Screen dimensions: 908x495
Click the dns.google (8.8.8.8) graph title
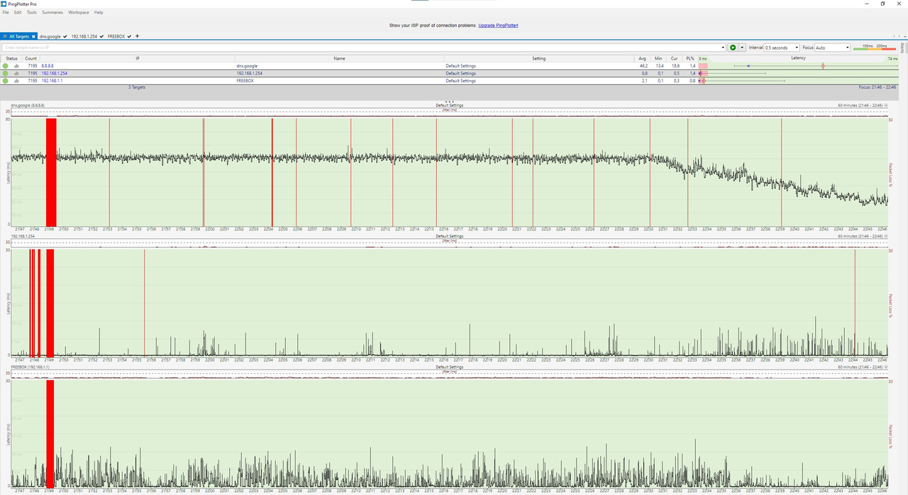pos(28,105)
